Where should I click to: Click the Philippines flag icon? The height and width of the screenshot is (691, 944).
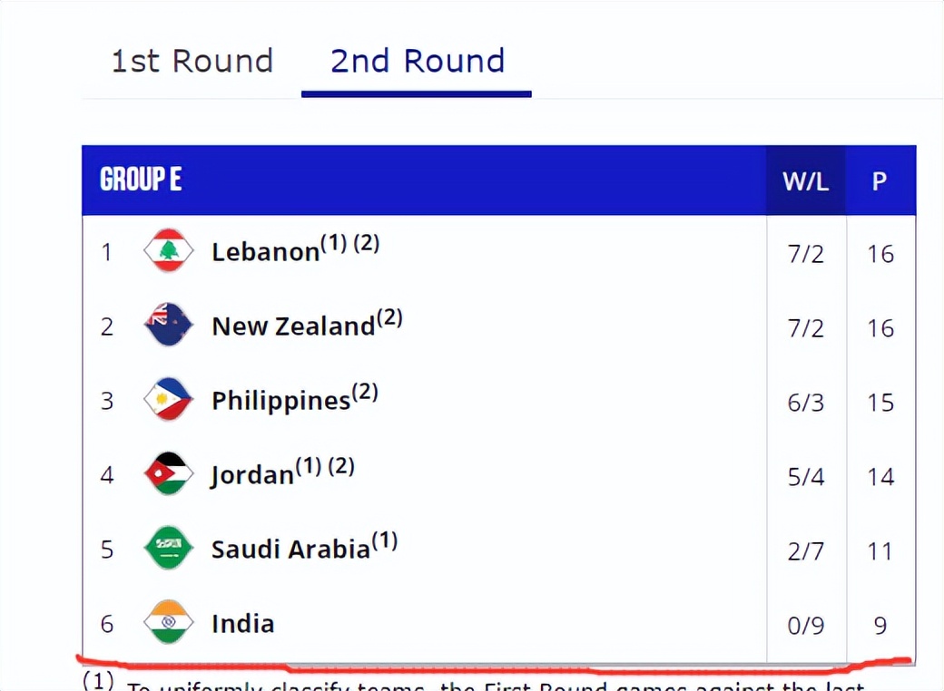click(x=169, y=399)
